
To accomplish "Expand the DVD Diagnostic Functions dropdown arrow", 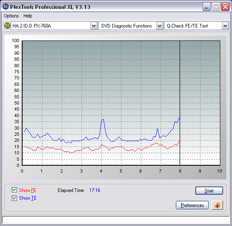I will (159, 26).
